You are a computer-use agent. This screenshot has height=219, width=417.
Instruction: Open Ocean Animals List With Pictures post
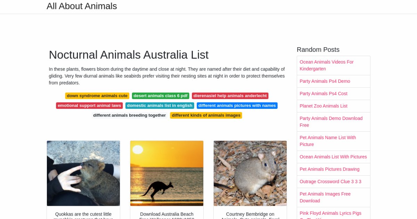[333, 157]
